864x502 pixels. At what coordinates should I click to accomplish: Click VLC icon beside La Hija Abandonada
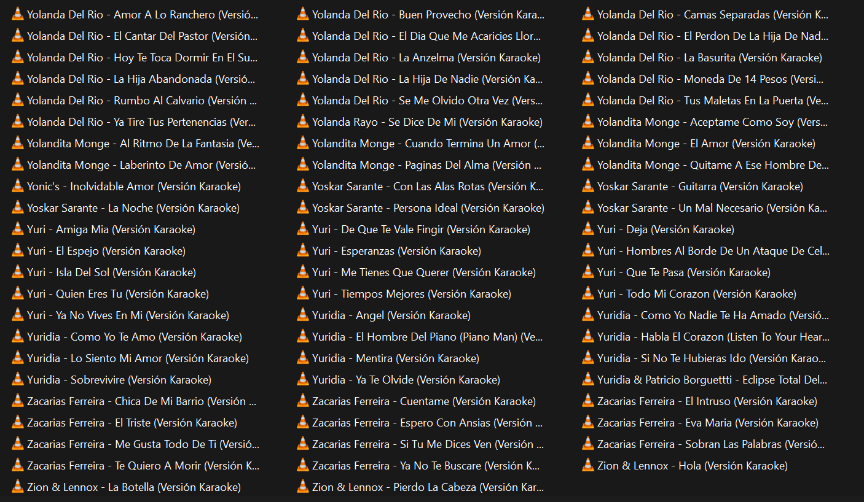coord(18,79)
